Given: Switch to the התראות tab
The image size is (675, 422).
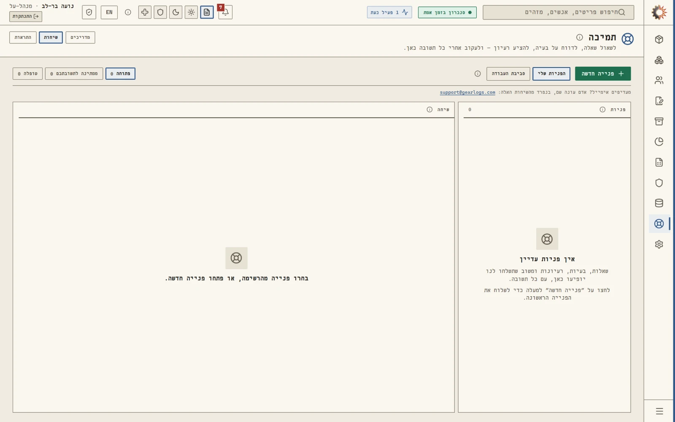Looking at the screenshot, I should [x=23, y=38].
